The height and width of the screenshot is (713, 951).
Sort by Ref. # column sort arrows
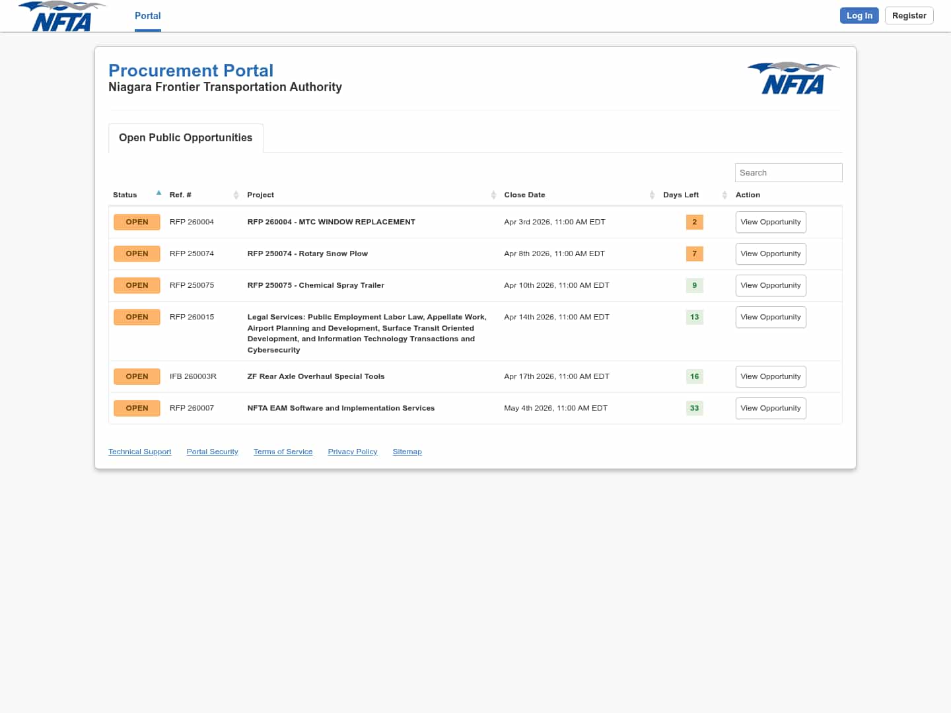(236, 195)
